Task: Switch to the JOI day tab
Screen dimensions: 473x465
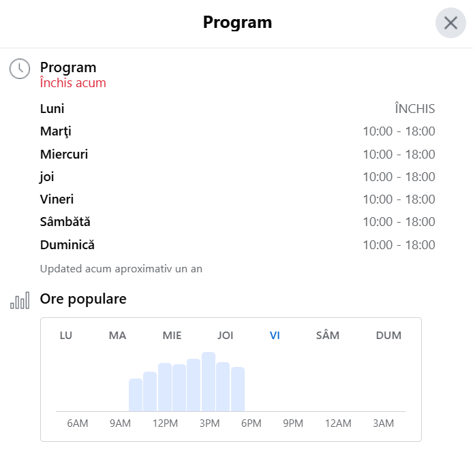Action: click(226, 335)
